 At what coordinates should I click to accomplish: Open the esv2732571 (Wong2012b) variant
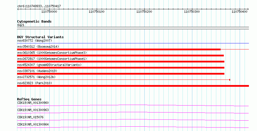coord(36,77)
